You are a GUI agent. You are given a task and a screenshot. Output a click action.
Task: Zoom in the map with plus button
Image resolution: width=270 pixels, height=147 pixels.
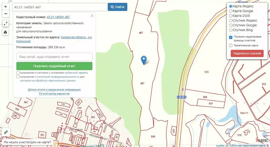coord(6,7)
